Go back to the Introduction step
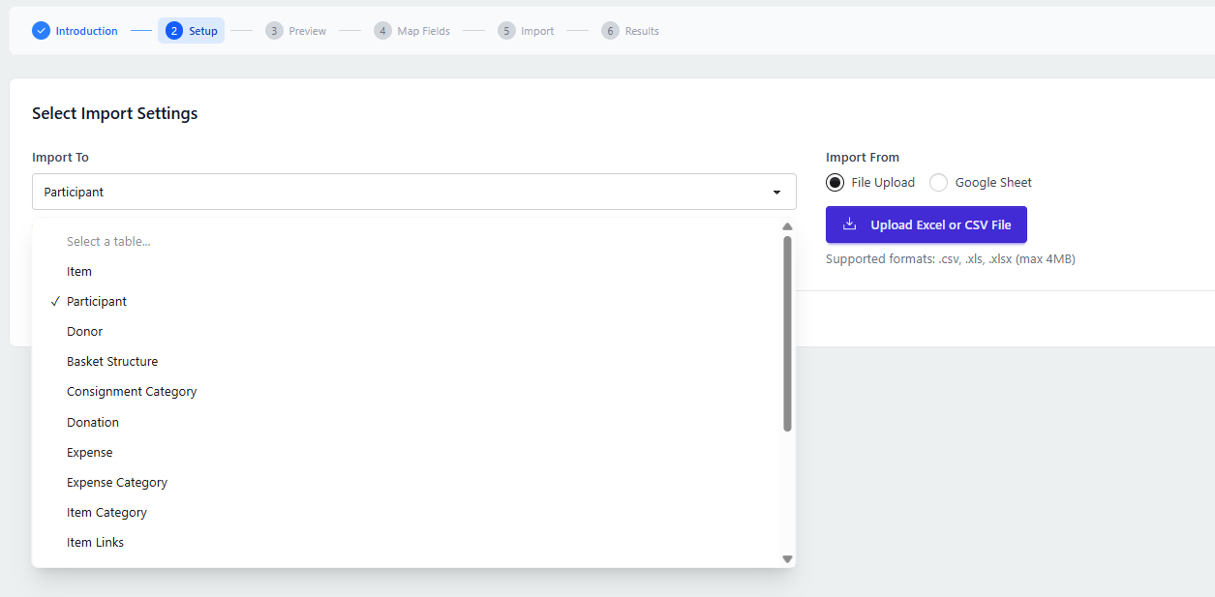Viewport: 1215px width, 597px height. pos(75,30)
